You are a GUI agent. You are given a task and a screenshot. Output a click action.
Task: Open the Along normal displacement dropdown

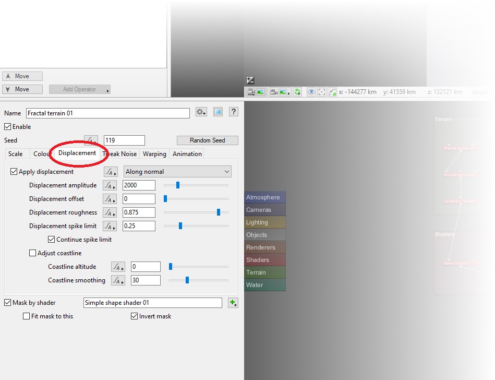tap(177, 172)
